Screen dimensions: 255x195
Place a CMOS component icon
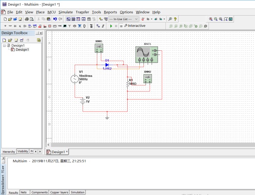35,26
